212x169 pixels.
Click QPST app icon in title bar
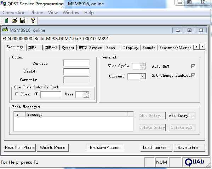point(3,4)
